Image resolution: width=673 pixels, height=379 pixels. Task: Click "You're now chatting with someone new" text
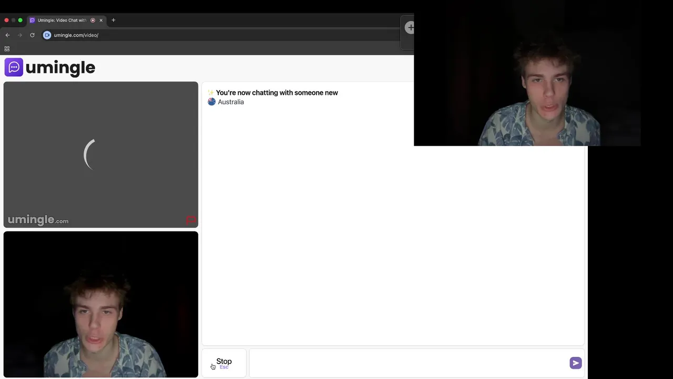coord(277,93)
